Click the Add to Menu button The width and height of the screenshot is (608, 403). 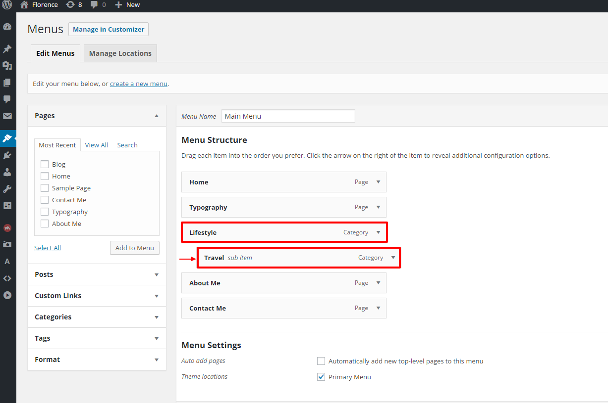point(135,248)
